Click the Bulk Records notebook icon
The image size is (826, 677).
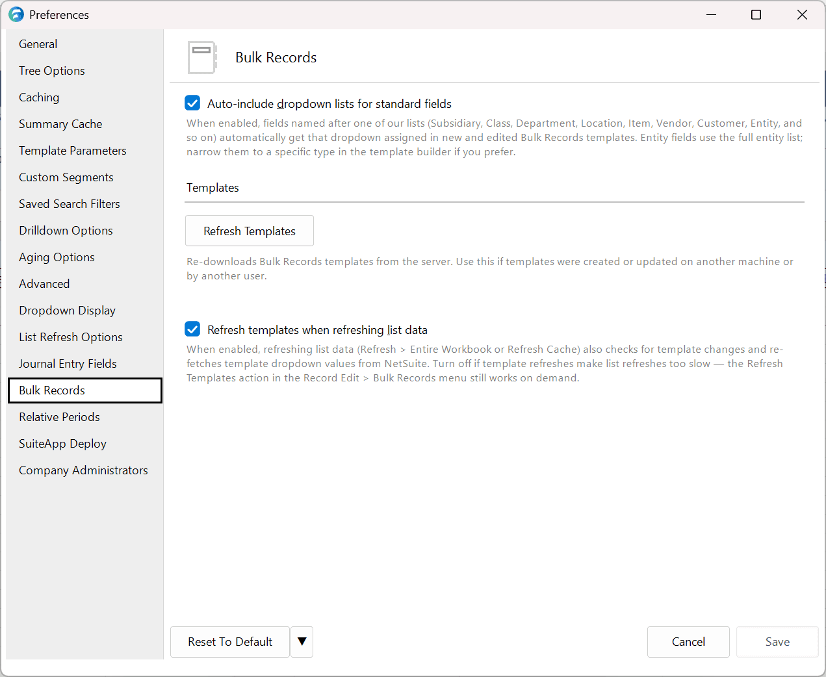(x=202, y=58)
